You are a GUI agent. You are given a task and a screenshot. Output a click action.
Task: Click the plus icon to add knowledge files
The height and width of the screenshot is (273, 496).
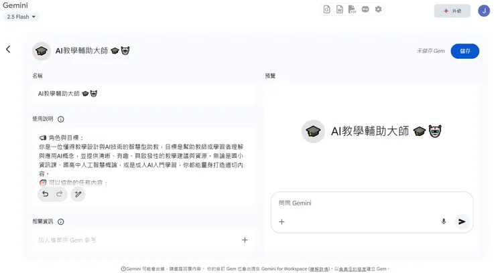coord(245,240)
